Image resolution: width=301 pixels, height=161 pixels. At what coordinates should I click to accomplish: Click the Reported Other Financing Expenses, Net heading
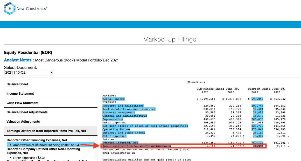(37, 140)
